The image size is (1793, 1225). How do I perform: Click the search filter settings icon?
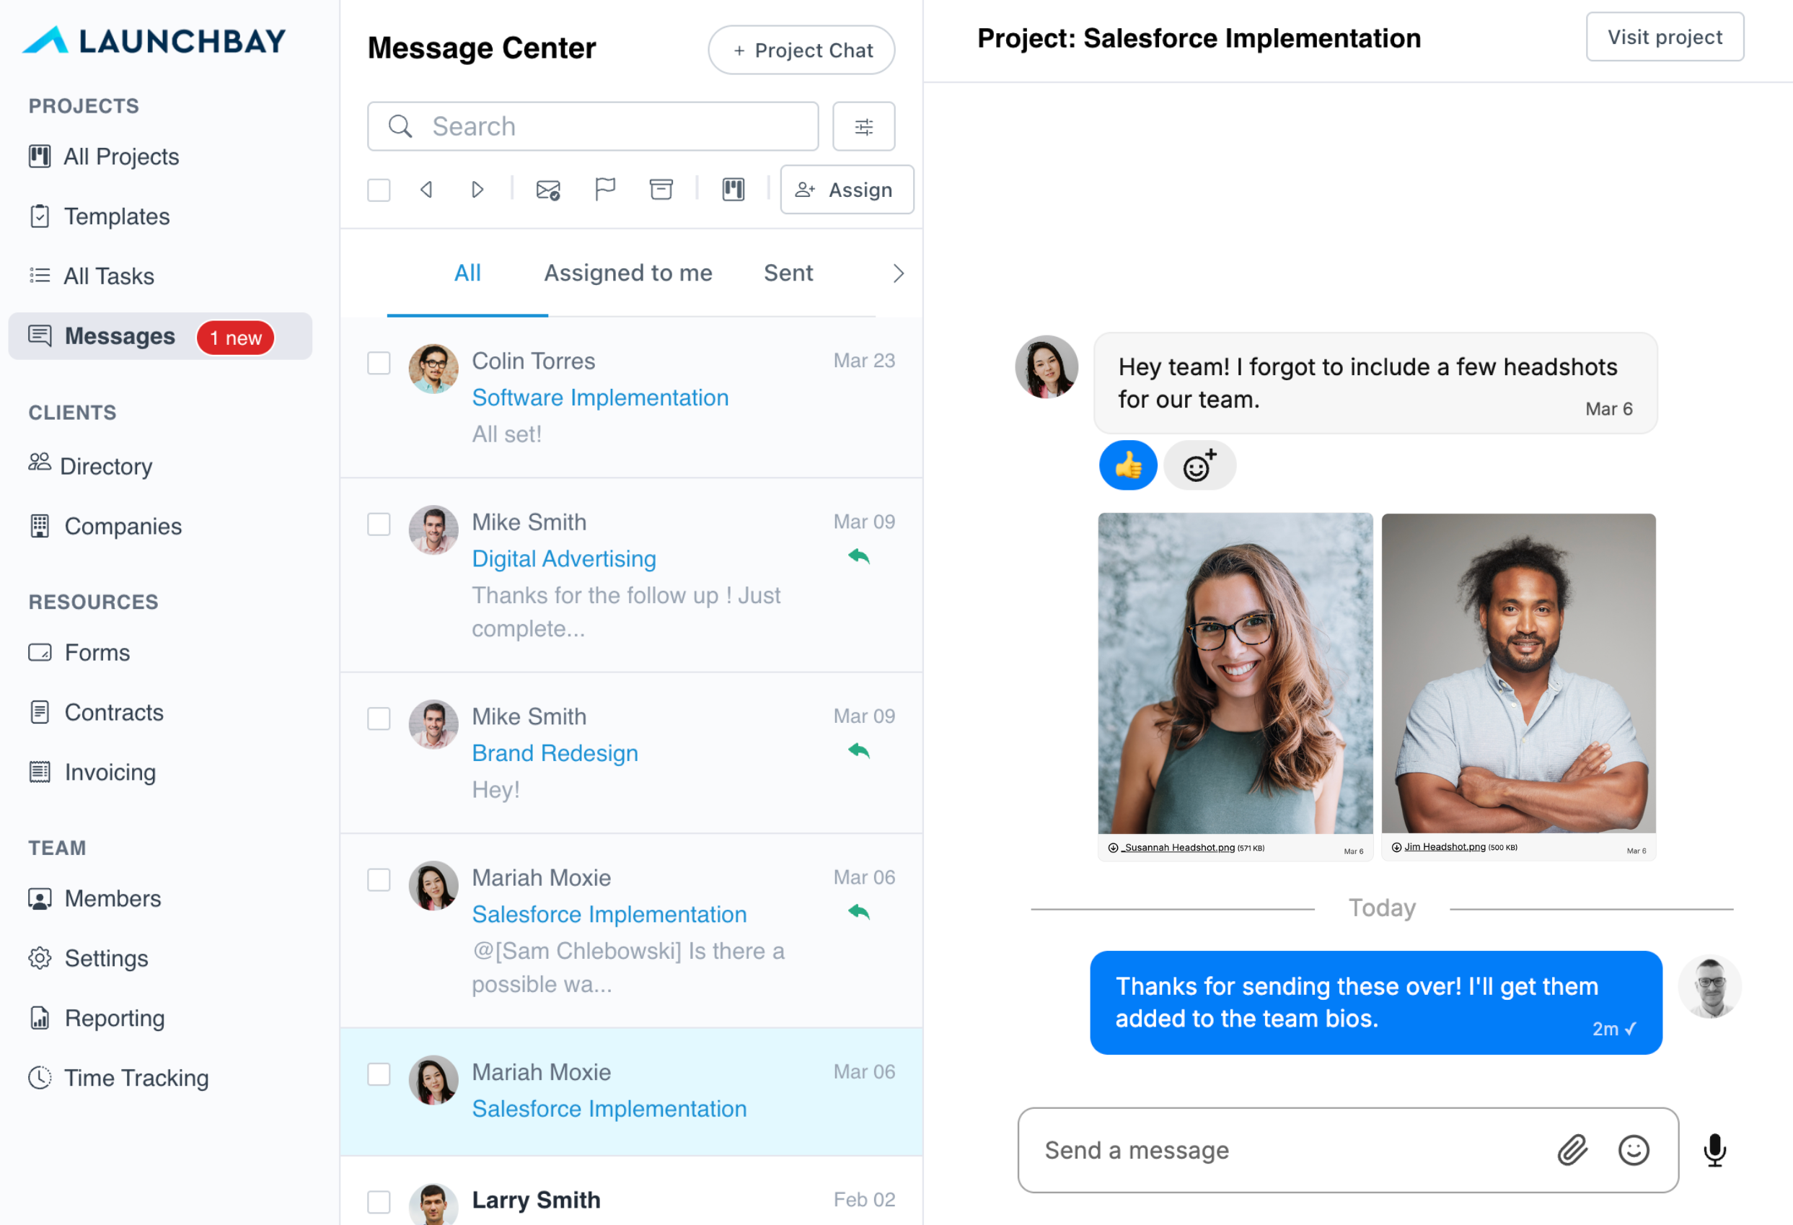pyautogui.click(x=863, y=126)
